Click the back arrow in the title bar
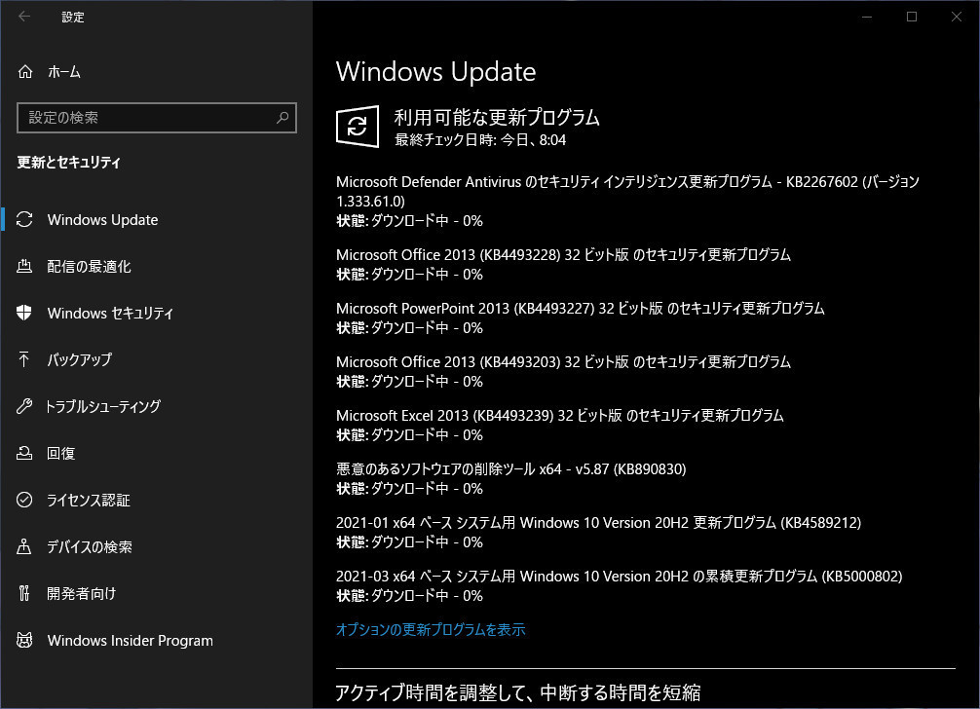 click(x=24, y=17)
